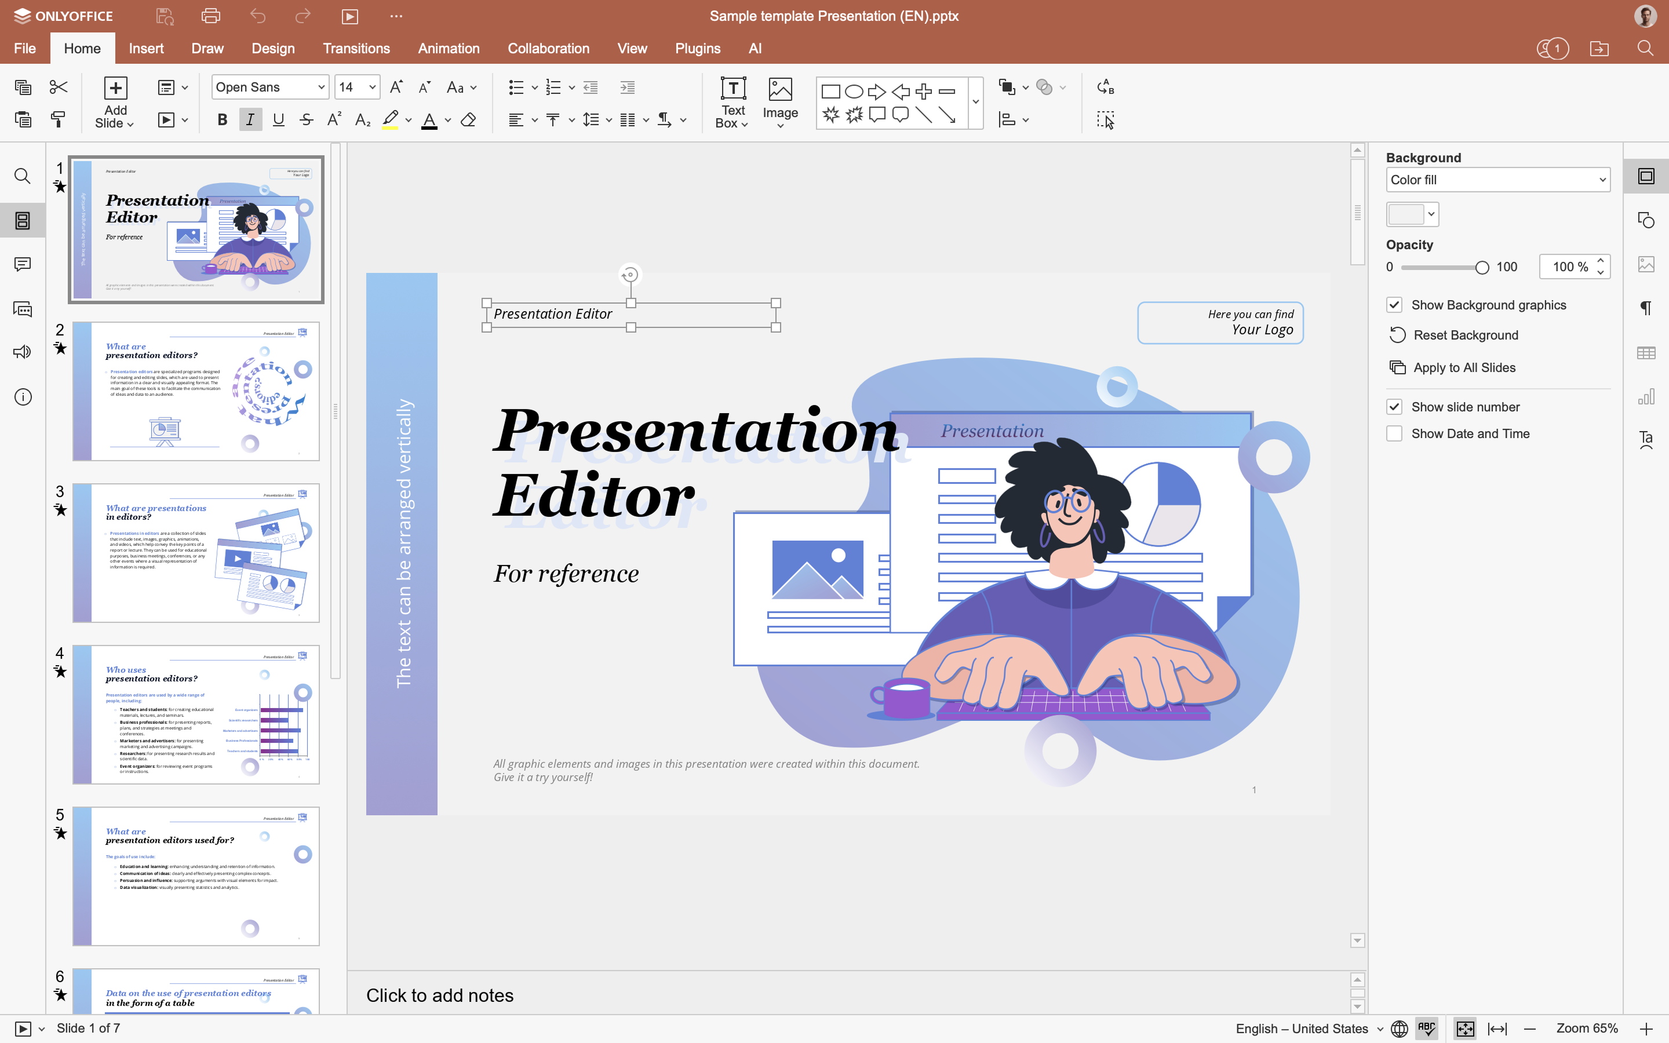Expand the Open Sans font list
Screen dimensions: 1669x1043
[320, 87]
